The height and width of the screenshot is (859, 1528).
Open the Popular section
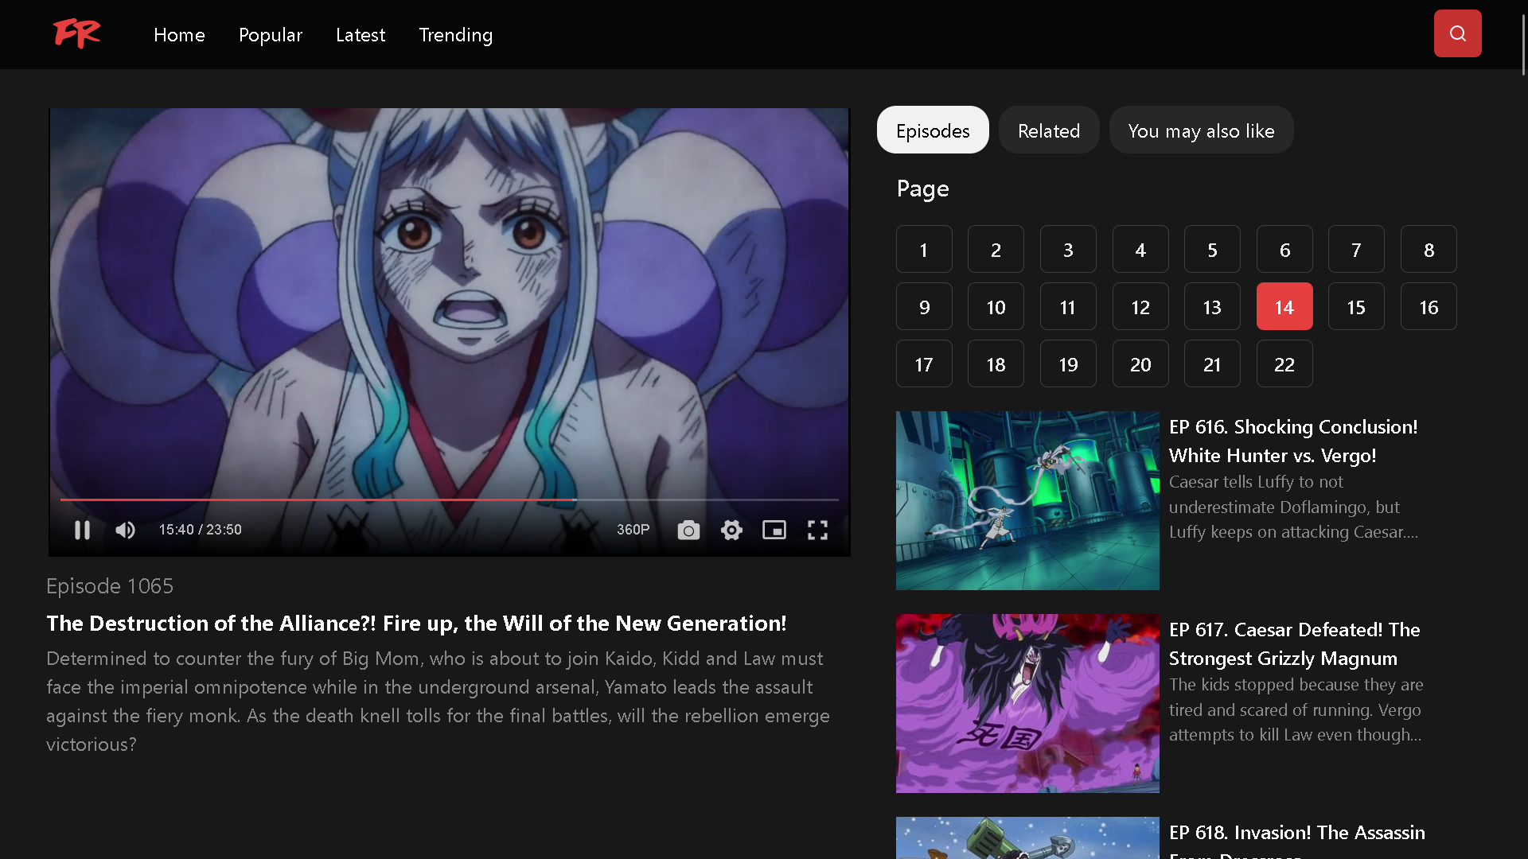coord(271,35)
